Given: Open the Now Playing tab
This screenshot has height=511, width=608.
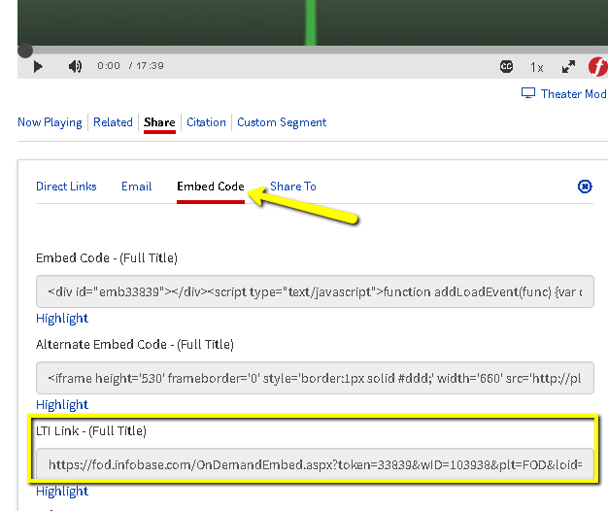Looking at the screenshot, I should point(50,122).
